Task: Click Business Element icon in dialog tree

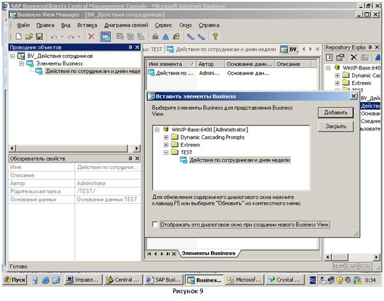Action: [184, 160]
